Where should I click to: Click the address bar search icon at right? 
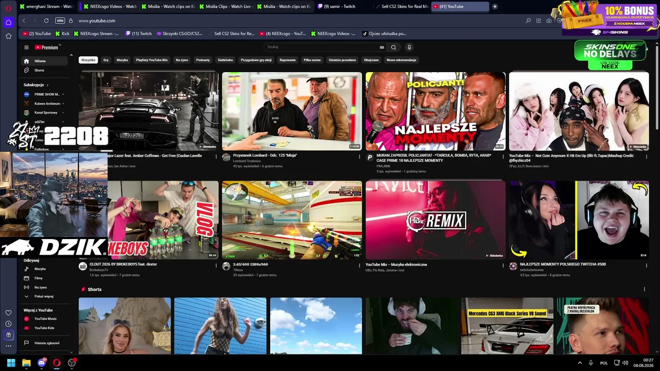click(x=529, y=21)
